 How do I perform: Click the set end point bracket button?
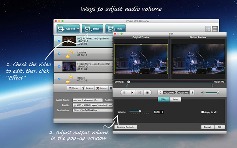point(192,92)
